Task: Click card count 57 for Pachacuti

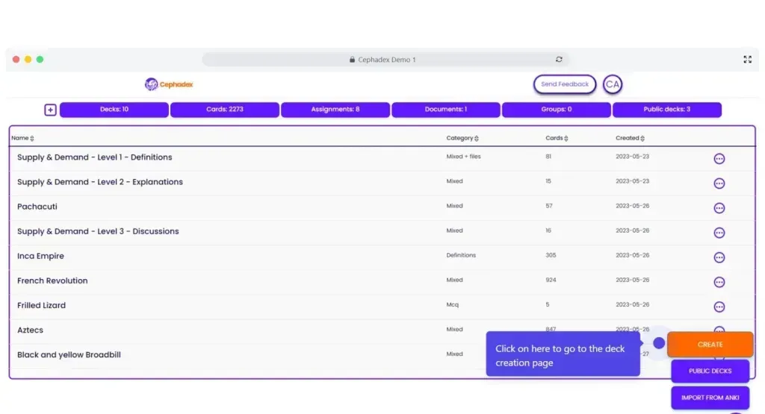Action: pyautogui.click(x=549, y=206)
